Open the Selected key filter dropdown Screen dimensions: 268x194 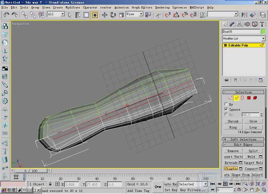[206, 184]
